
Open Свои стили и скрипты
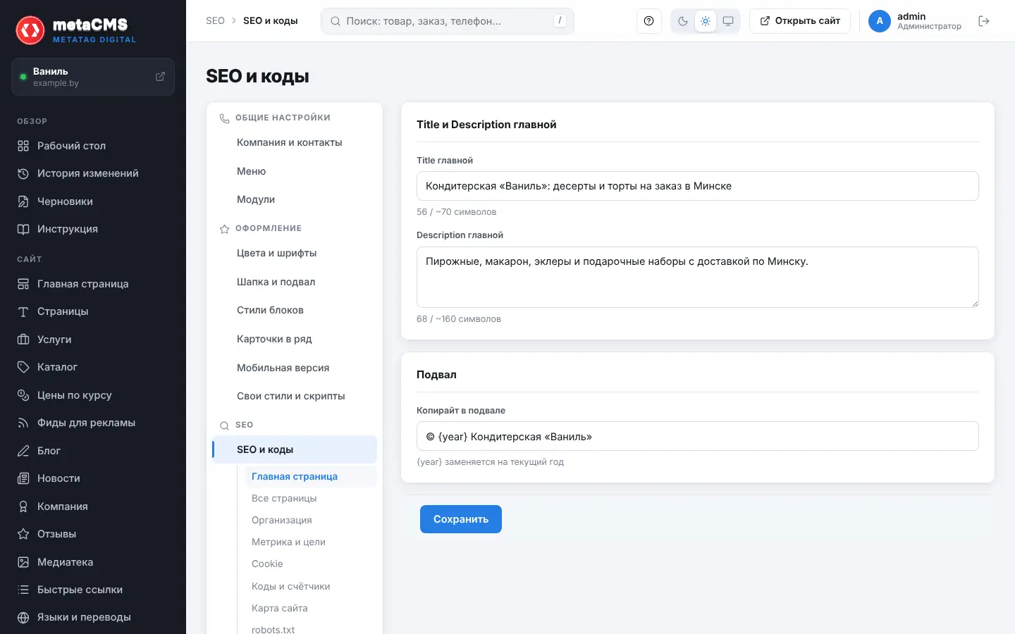click(295, 396)
